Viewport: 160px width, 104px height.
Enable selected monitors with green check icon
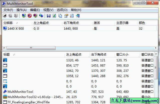point(24,16)
